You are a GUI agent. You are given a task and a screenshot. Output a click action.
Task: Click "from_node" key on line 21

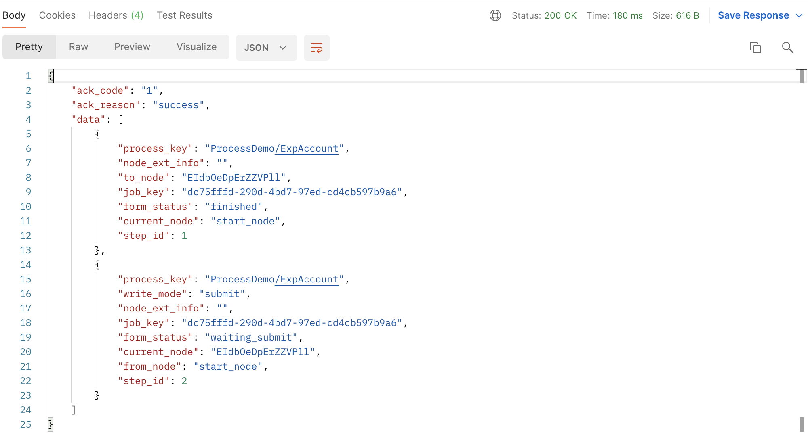point(149,366)
